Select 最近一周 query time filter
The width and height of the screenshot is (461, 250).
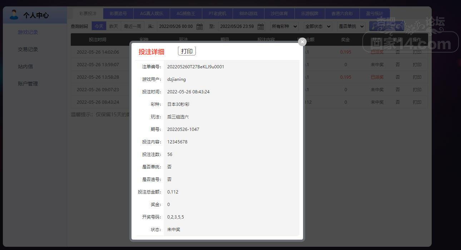pos(133,26)
